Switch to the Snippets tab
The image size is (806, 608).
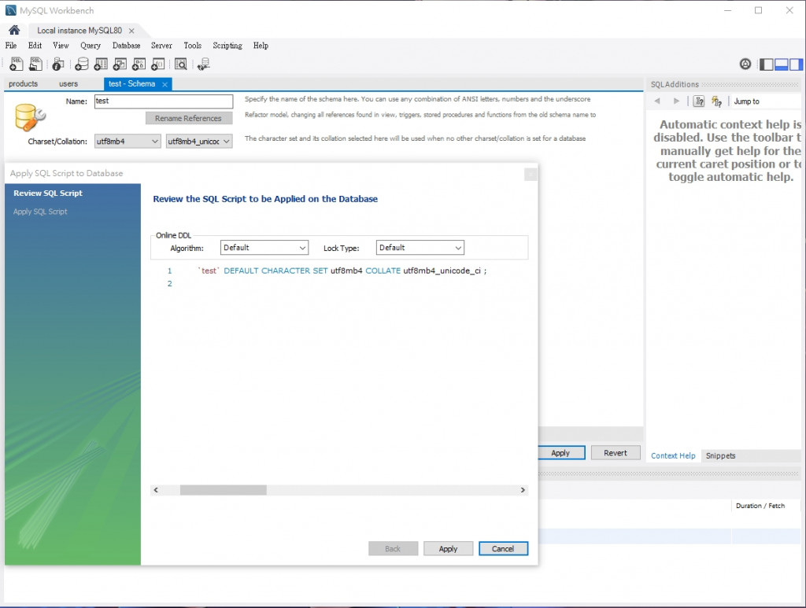click(720, 455)
